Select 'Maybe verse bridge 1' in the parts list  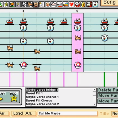tap(42, 90)
